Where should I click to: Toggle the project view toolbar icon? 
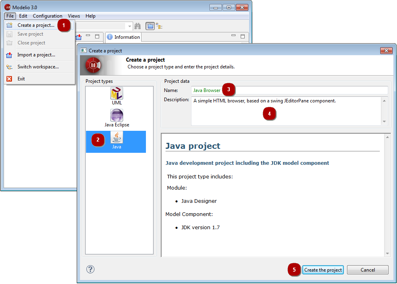point(150,26)
